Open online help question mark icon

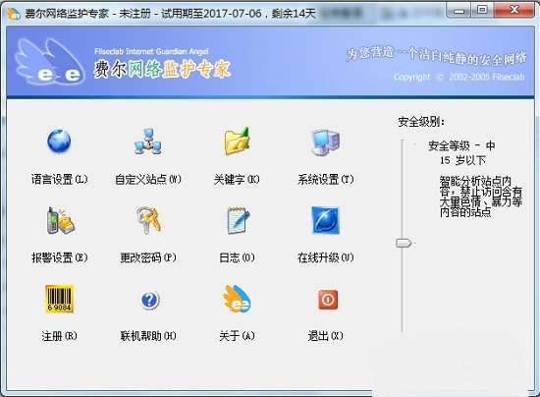click(x=150, y=300)
